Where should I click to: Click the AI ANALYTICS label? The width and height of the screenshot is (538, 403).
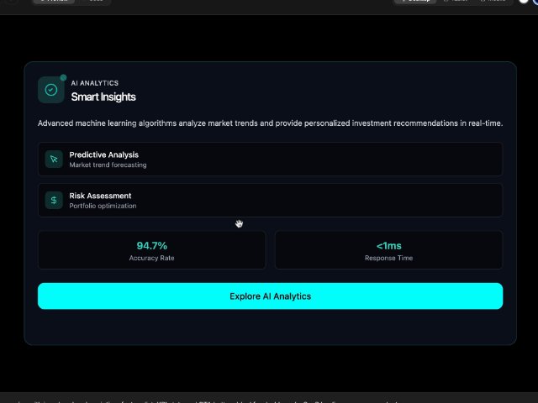point(95,83)
